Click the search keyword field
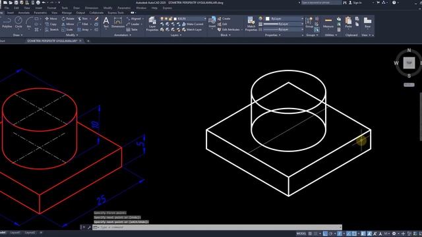 pyautogui.click(x=321, y=3)
